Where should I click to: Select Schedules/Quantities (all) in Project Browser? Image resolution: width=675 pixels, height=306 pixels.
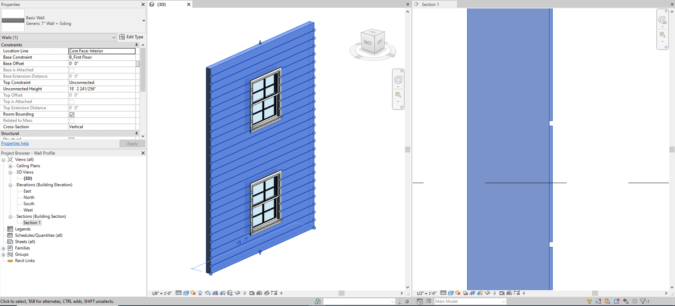click(39, 235)
